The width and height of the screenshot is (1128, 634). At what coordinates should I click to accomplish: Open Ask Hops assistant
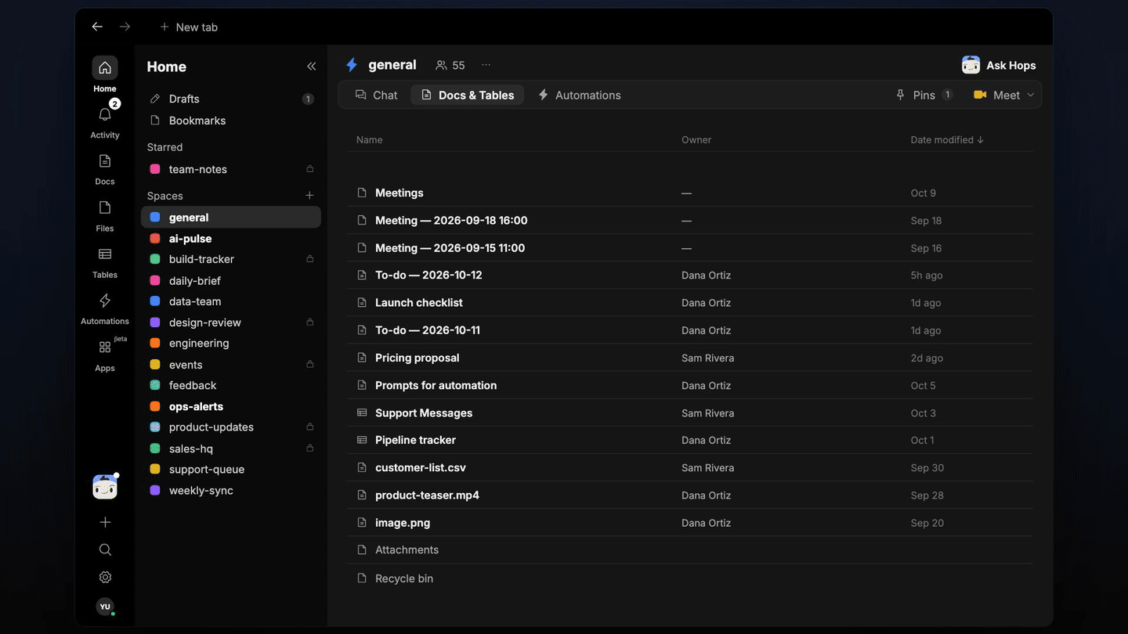tap(1000, 66)
